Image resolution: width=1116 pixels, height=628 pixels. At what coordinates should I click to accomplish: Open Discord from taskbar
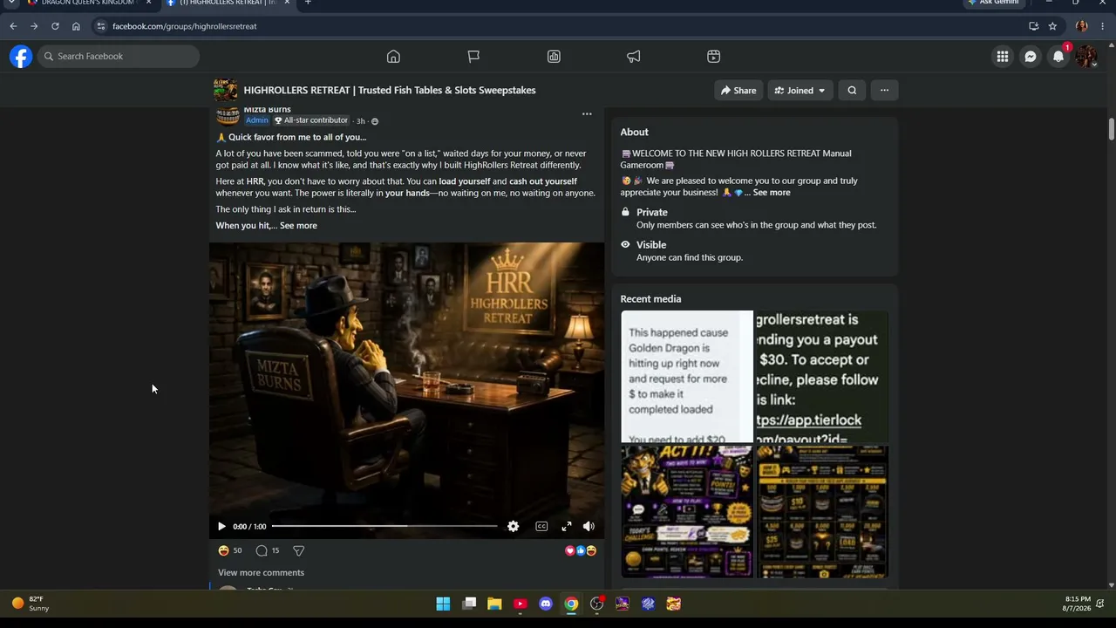[546, 604]
